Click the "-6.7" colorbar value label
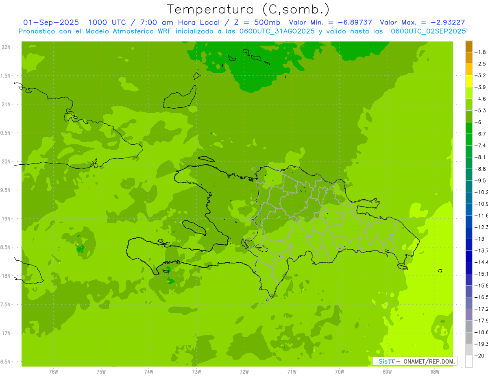 tap(480, 134)
